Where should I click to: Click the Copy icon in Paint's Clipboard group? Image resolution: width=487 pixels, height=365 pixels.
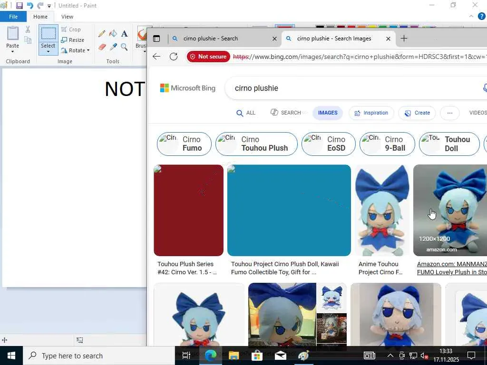point(28,40)
